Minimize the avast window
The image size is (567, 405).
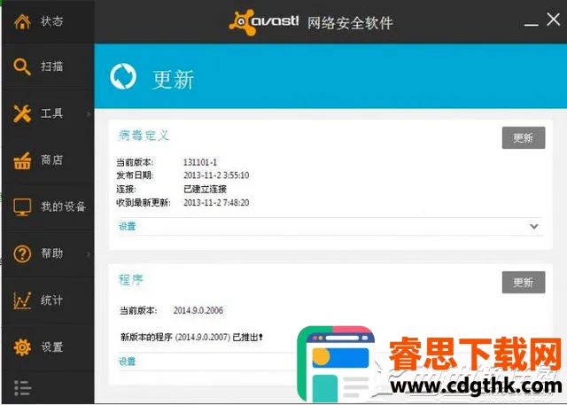(x=531, y=24)
